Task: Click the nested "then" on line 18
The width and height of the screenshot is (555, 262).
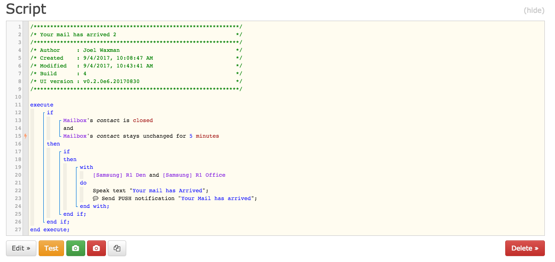Action: click(x=70, y=159)
